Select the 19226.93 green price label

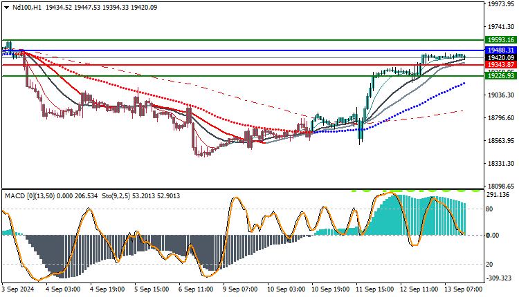pos(501,76)
